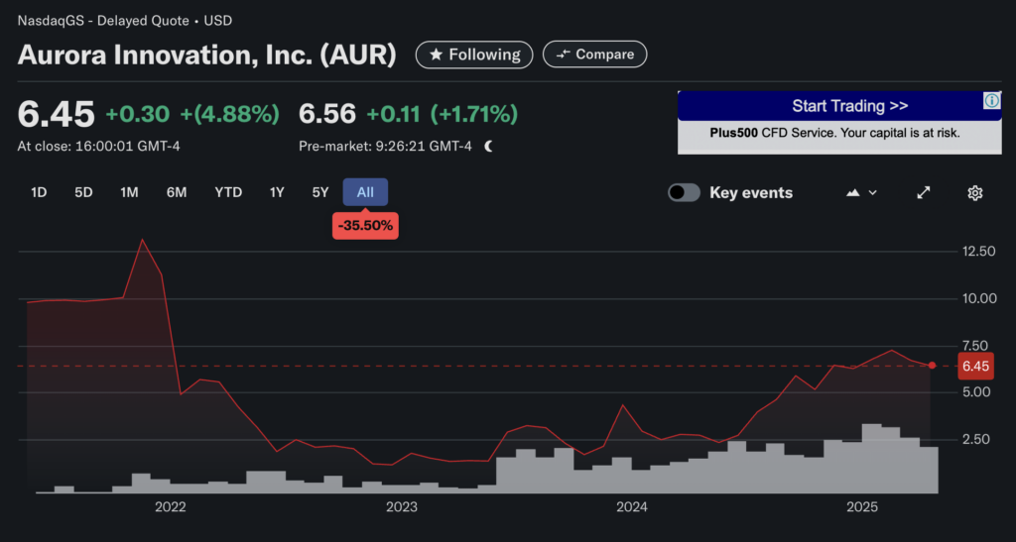Click the mountain chart type icon
The height and width of the screenshot is (542, 1016).
(851, 192)
